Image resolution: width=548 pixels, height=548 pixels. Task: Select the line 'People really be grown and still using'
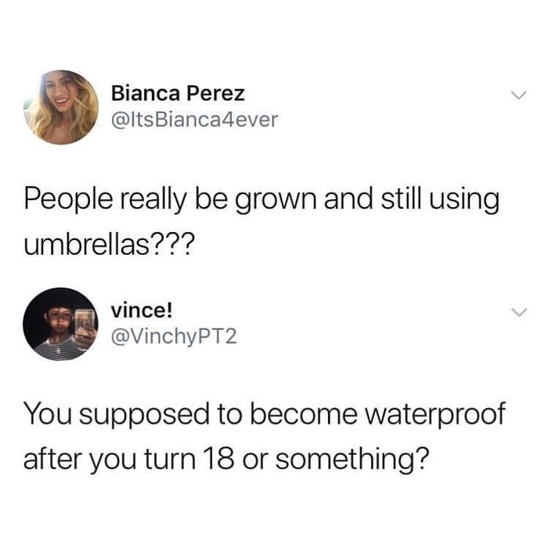point(261,200)
